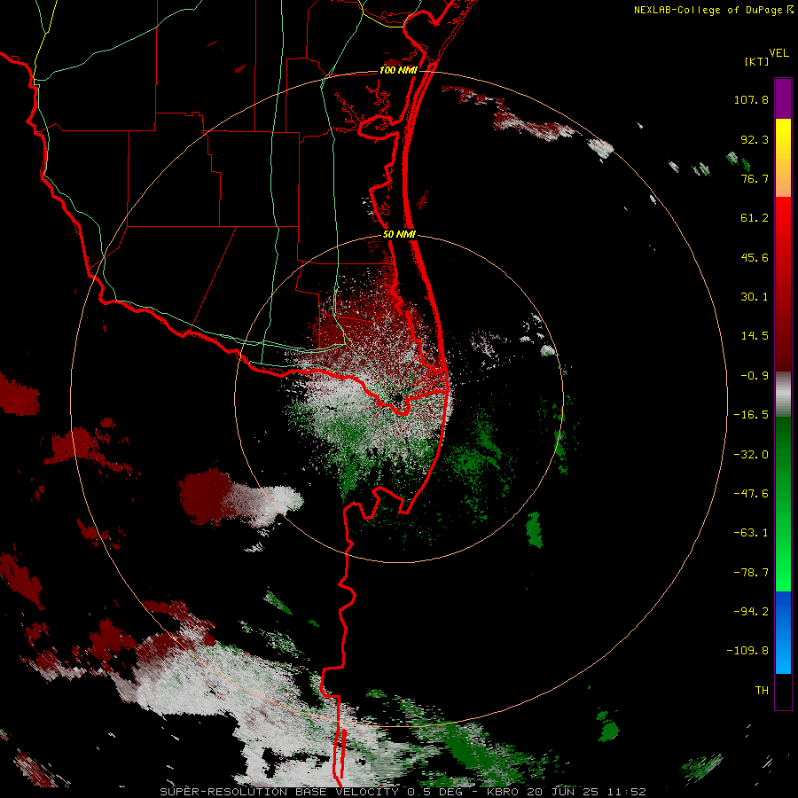Viewport: 798px width, 798px height.
Task: Click the 61.2 velocity scale value
Action: pyautogui.click(x=755, y=218)
